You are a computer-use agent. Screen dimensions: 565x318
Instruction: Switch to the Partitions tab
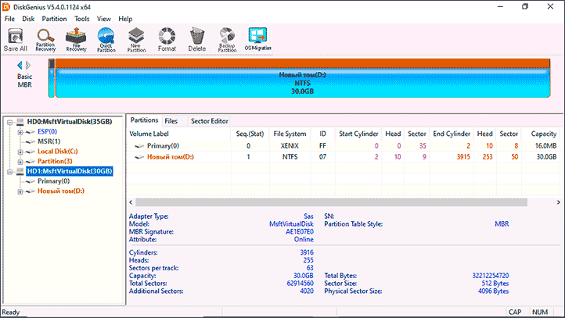(144, 120)
